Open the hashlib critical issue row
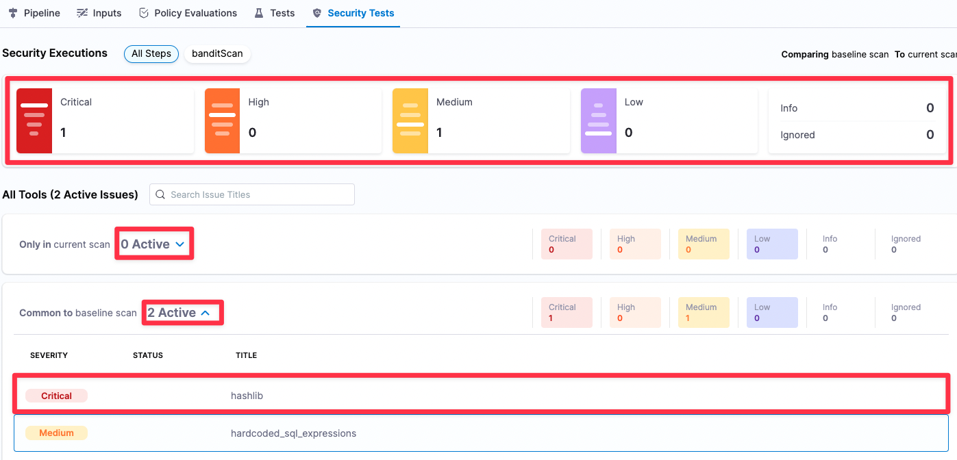The image size is (957, 460). (x=247, y=396)
